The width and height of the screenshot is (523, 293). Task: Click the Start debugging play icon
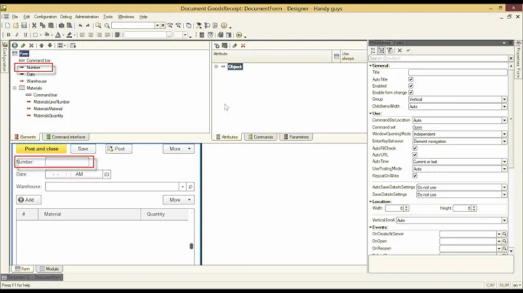pyautogui.click(x=239, y=35)
